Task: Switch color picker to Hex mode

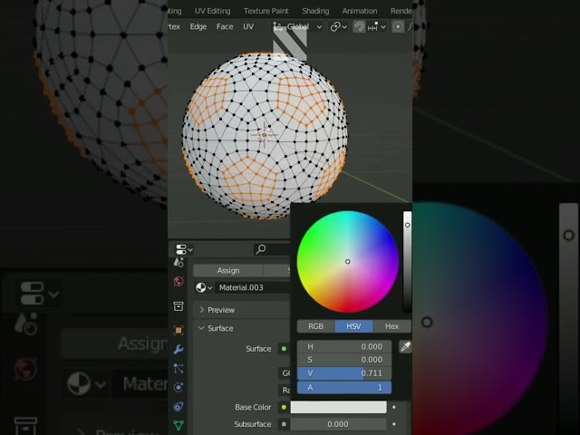Action: (x=392, y=326)
